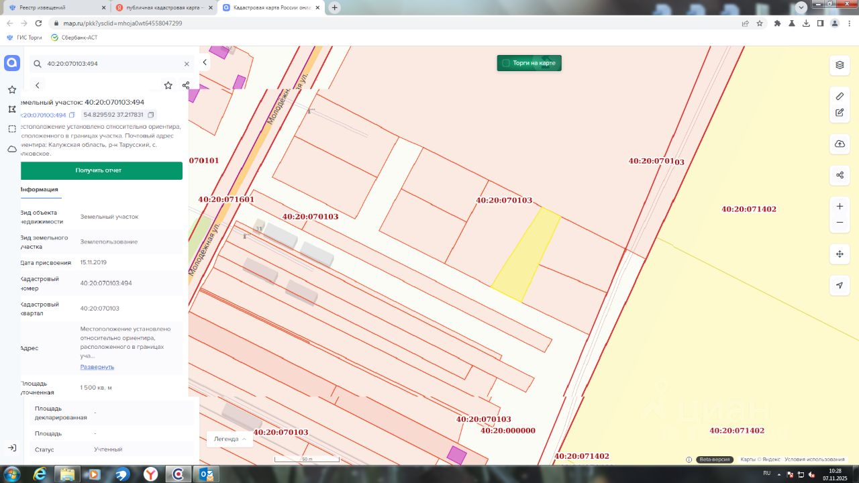Click the highlighted yellow parcel on map

click(526, 255)
